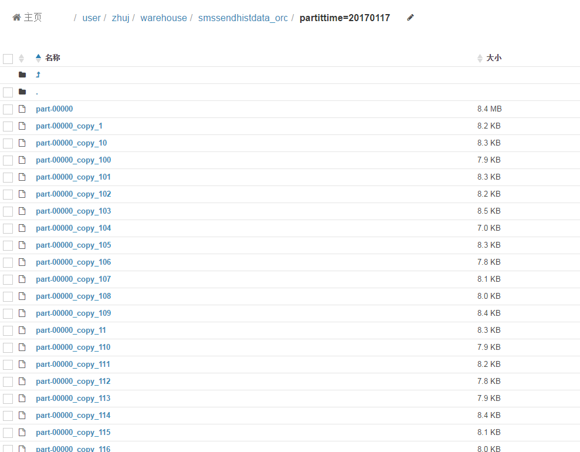
Task: Select checkbox for part-00000_copy_1
Action: (x=8, y=126)
